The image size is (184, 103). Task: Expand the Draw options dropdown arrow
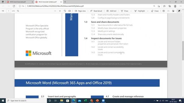pyautogui.click(x=131, y=11)
